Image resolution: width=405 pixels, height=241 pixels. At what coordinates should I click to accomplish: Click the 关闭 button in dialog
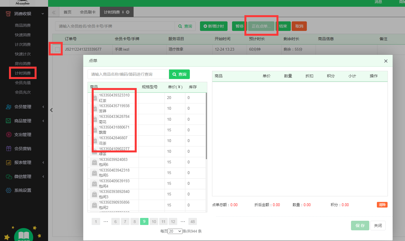[x=378, y=226]
